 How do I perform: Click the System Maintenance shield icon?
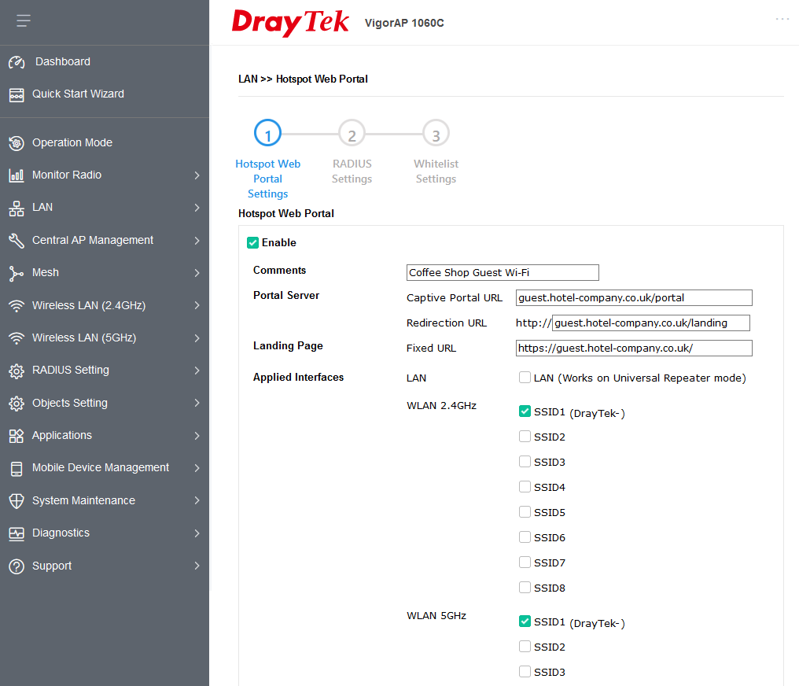click(17, 501)
